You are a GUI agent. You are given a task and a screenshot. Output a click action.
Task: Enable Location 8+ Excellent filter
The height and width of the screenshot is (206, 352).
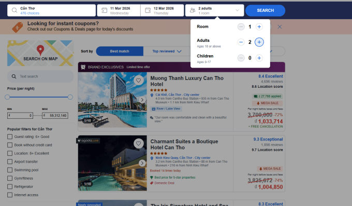tap(10, 153)
